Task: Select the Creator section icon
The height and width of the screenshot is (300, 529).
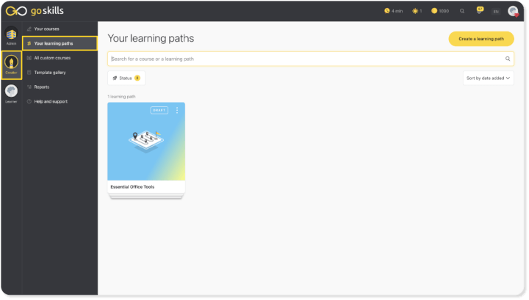Action: point(11,65)
